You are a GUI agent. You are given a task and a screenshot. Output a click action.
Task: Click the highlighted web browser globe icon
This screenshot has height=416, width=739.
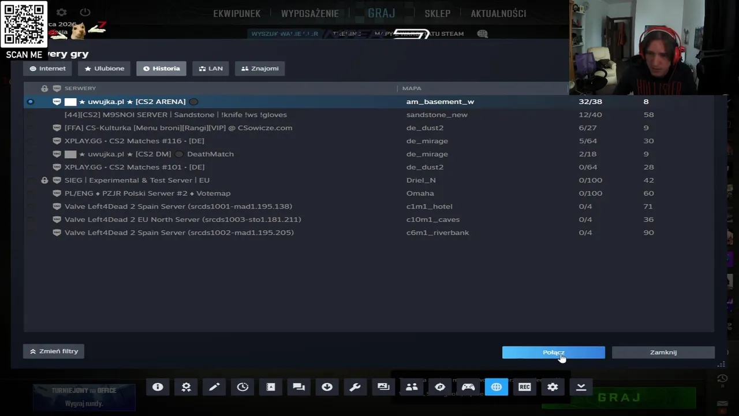tap(497, 387)
